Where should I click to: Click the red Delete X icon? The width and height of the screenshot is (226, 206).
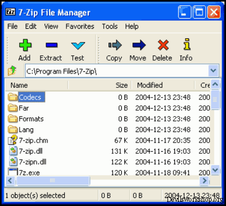pos(163,45)
